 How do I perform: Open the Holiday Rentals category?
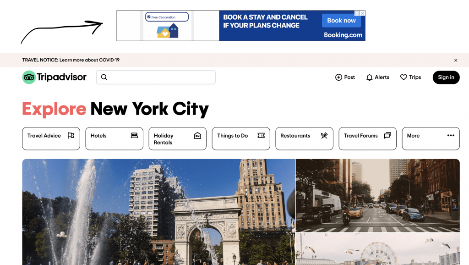[178, 138]
